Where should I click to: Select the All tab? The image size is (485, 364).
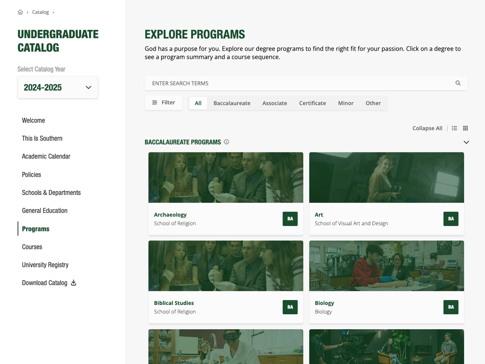click(198, 103)
